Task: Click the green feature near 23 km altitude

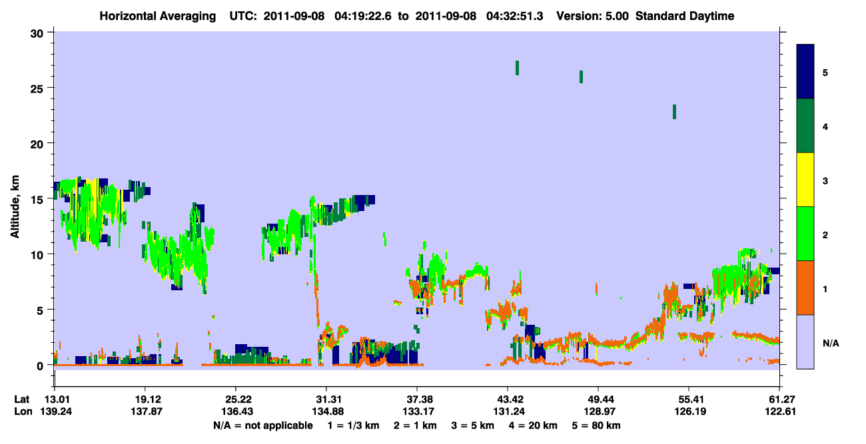Action: coord(674,112)
